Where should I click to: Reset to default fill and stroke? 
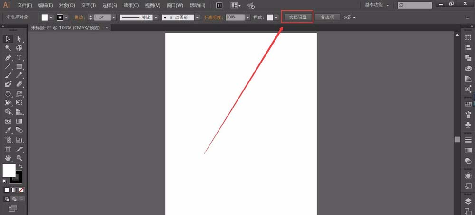5,181
